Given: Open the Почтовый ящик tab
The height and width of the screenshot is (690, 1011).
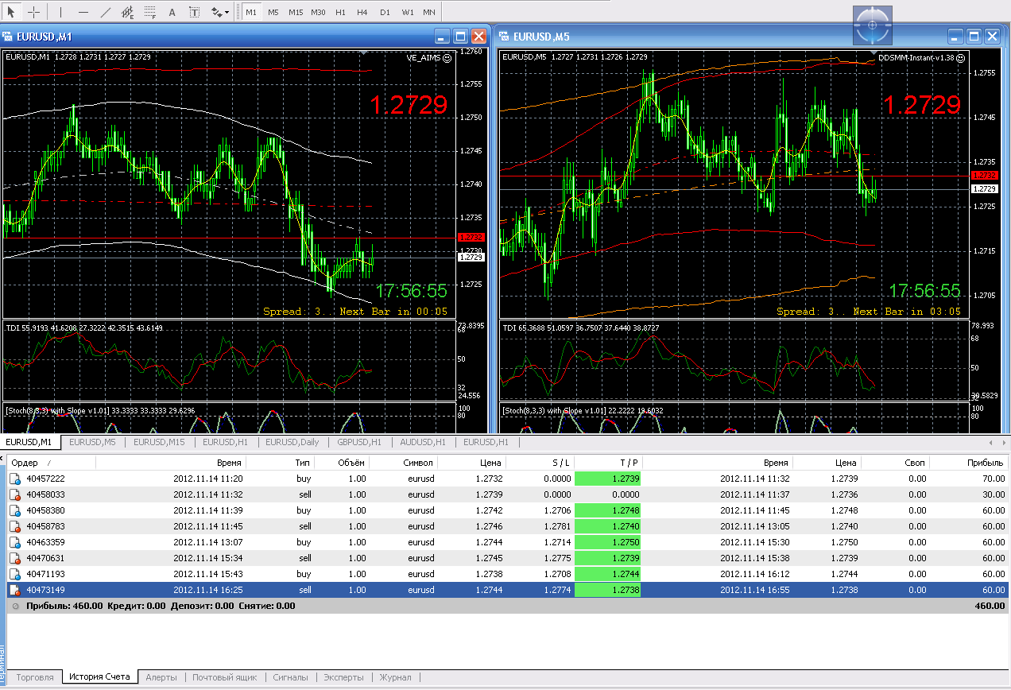Looking at the screenshot, I should [x=225, y=677].
